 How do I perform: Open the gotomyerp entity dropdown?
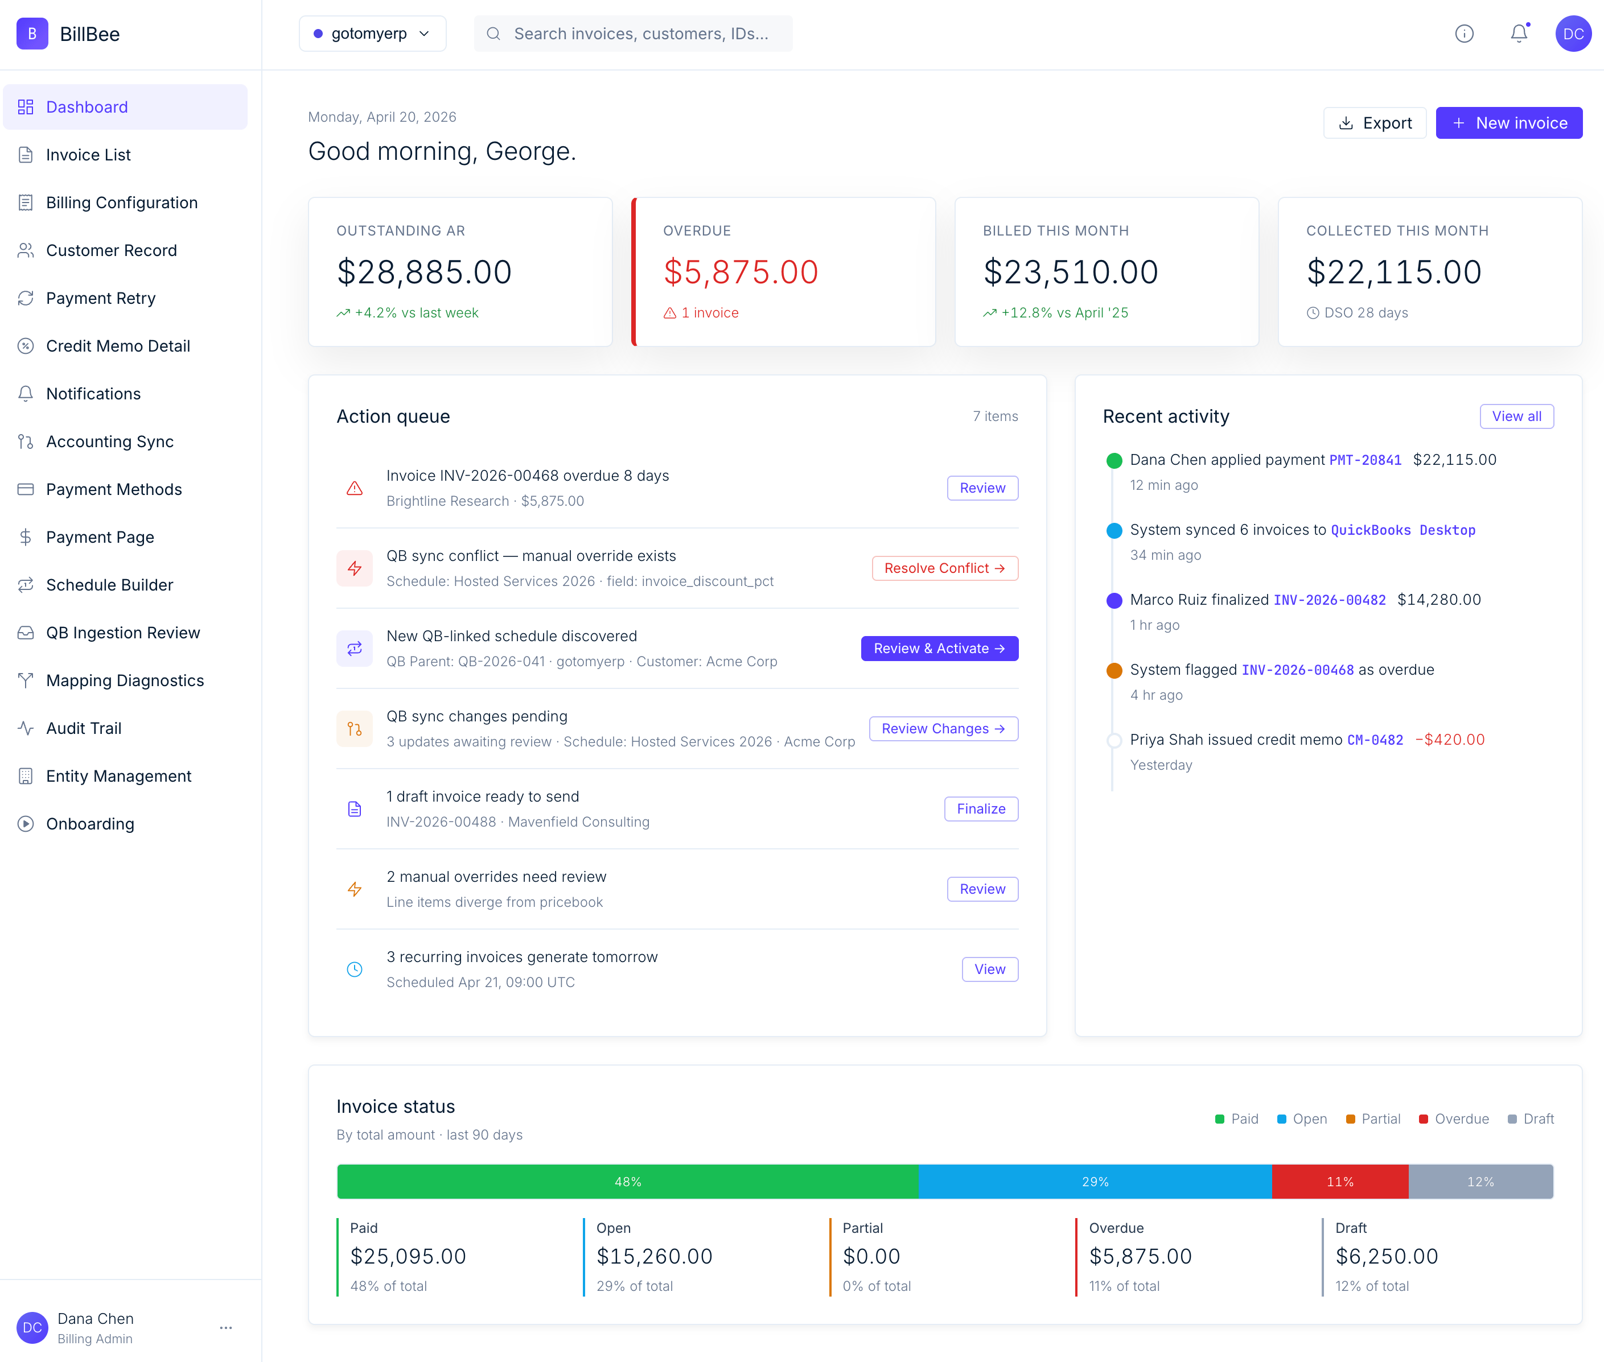[x=372, y=34]
